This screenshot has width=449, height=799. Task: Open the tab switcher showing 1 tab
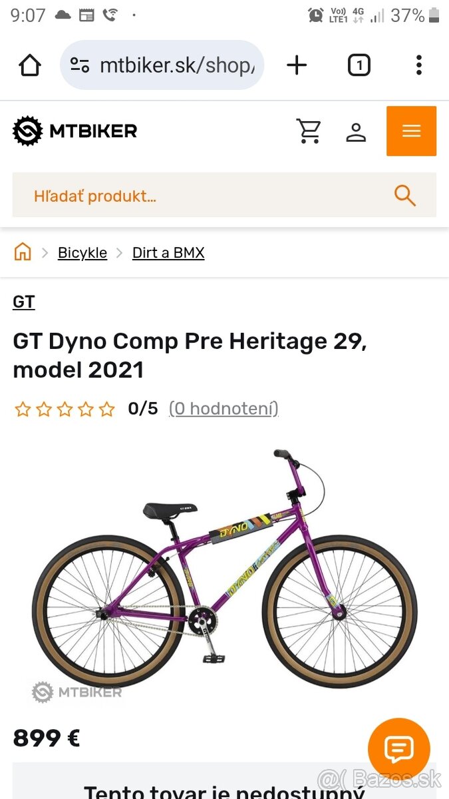pos(359,65)
